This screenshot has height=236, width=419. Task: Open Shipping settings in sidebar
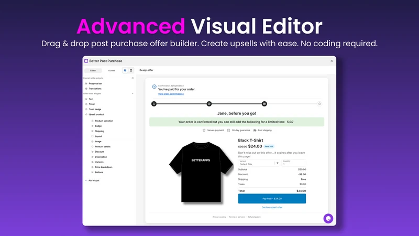pyautogui.click(x=100, y=131)
